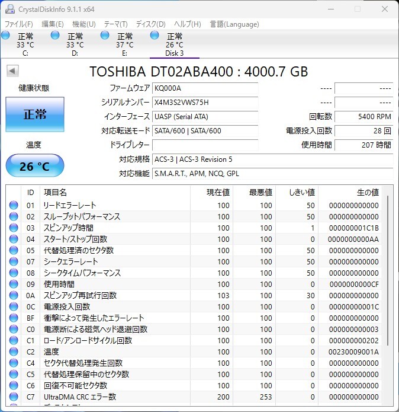Click the 項目名 column header

tap(115, 193)
